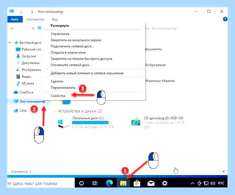The width and height of the screenshot is (235, 195).
Task: Select Этот компьютер in the sidebar
Action: point(29,101)
